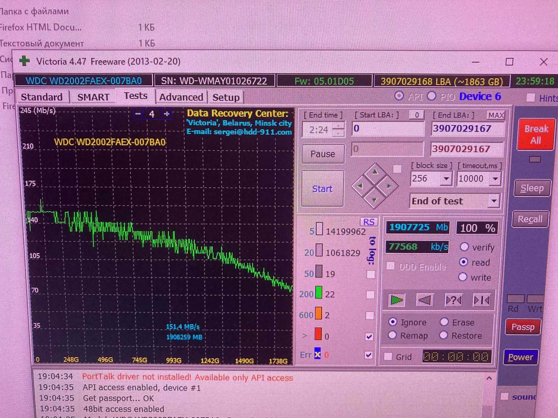Image resolution: width=558 pixels, height=418 pixels.
Task: Switch to the Setup tab
Action: (226, 97)
